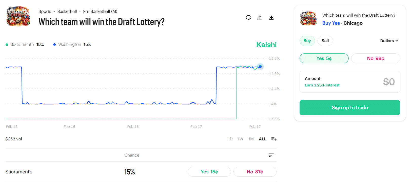Select the ALL chart range
Image resolution: width=412 pixels, height=182 pixels.
click(262, 139)
